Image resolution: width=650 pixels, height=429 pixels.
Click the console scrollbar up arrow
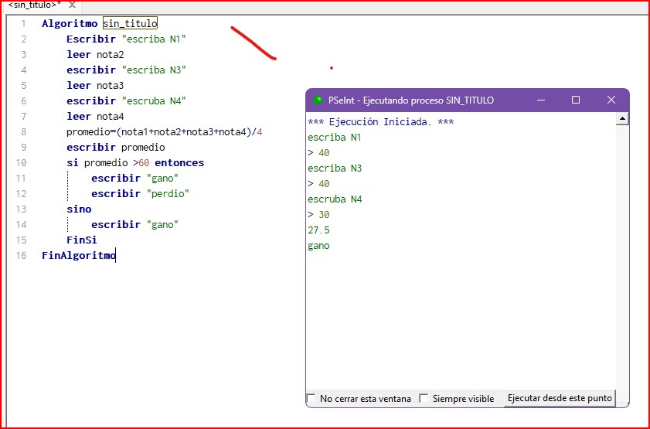(x=621, y=119)
